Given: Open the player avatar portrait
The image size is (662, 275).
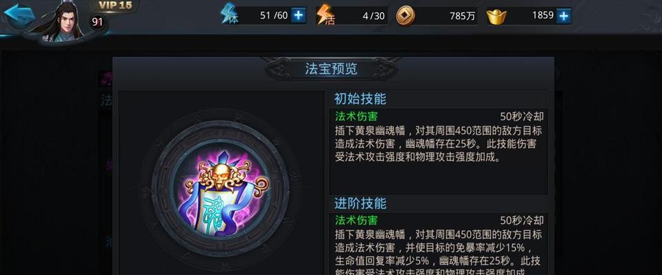Looking at the screenshot, I should (62, 22).
